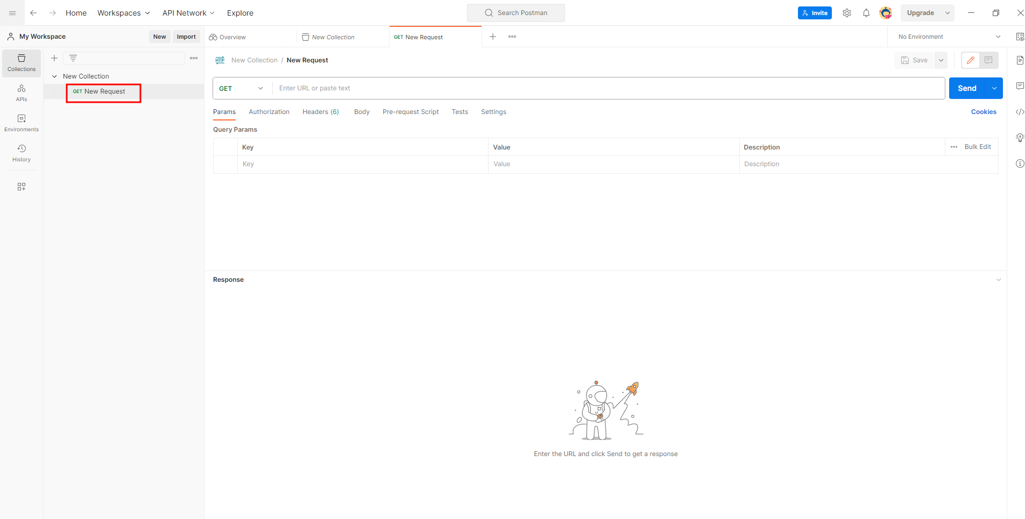Focus the query param Value cell
The image size is (1025, 519).
coord(614,164)
